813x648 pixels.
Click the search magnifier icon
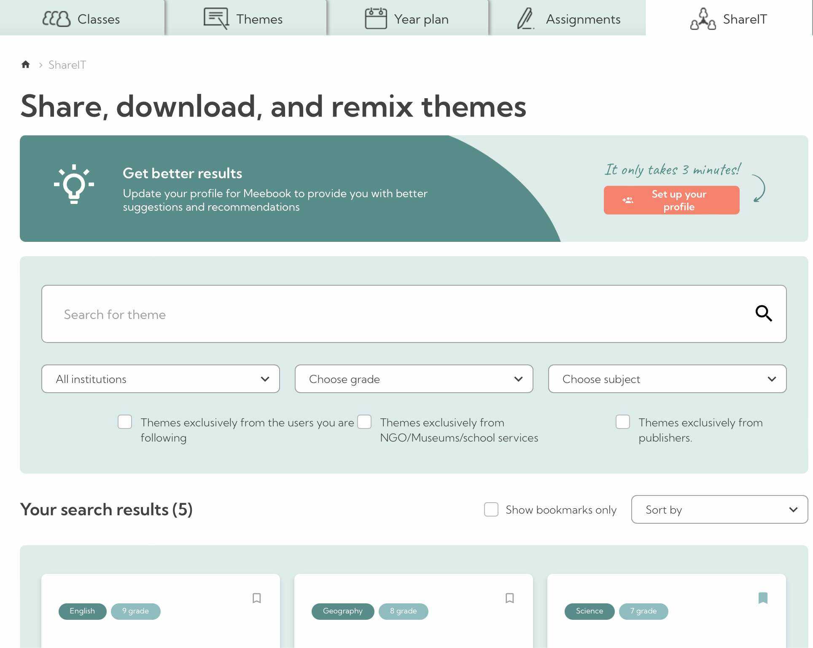point(764,313)
